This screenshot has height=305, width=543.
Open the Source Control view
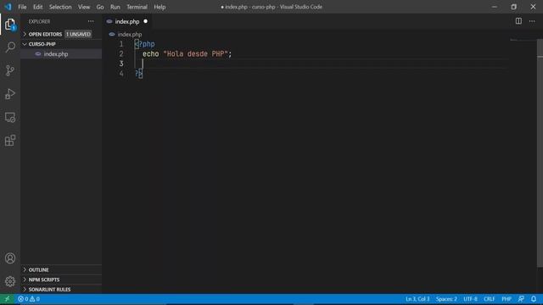pos(10,70)
